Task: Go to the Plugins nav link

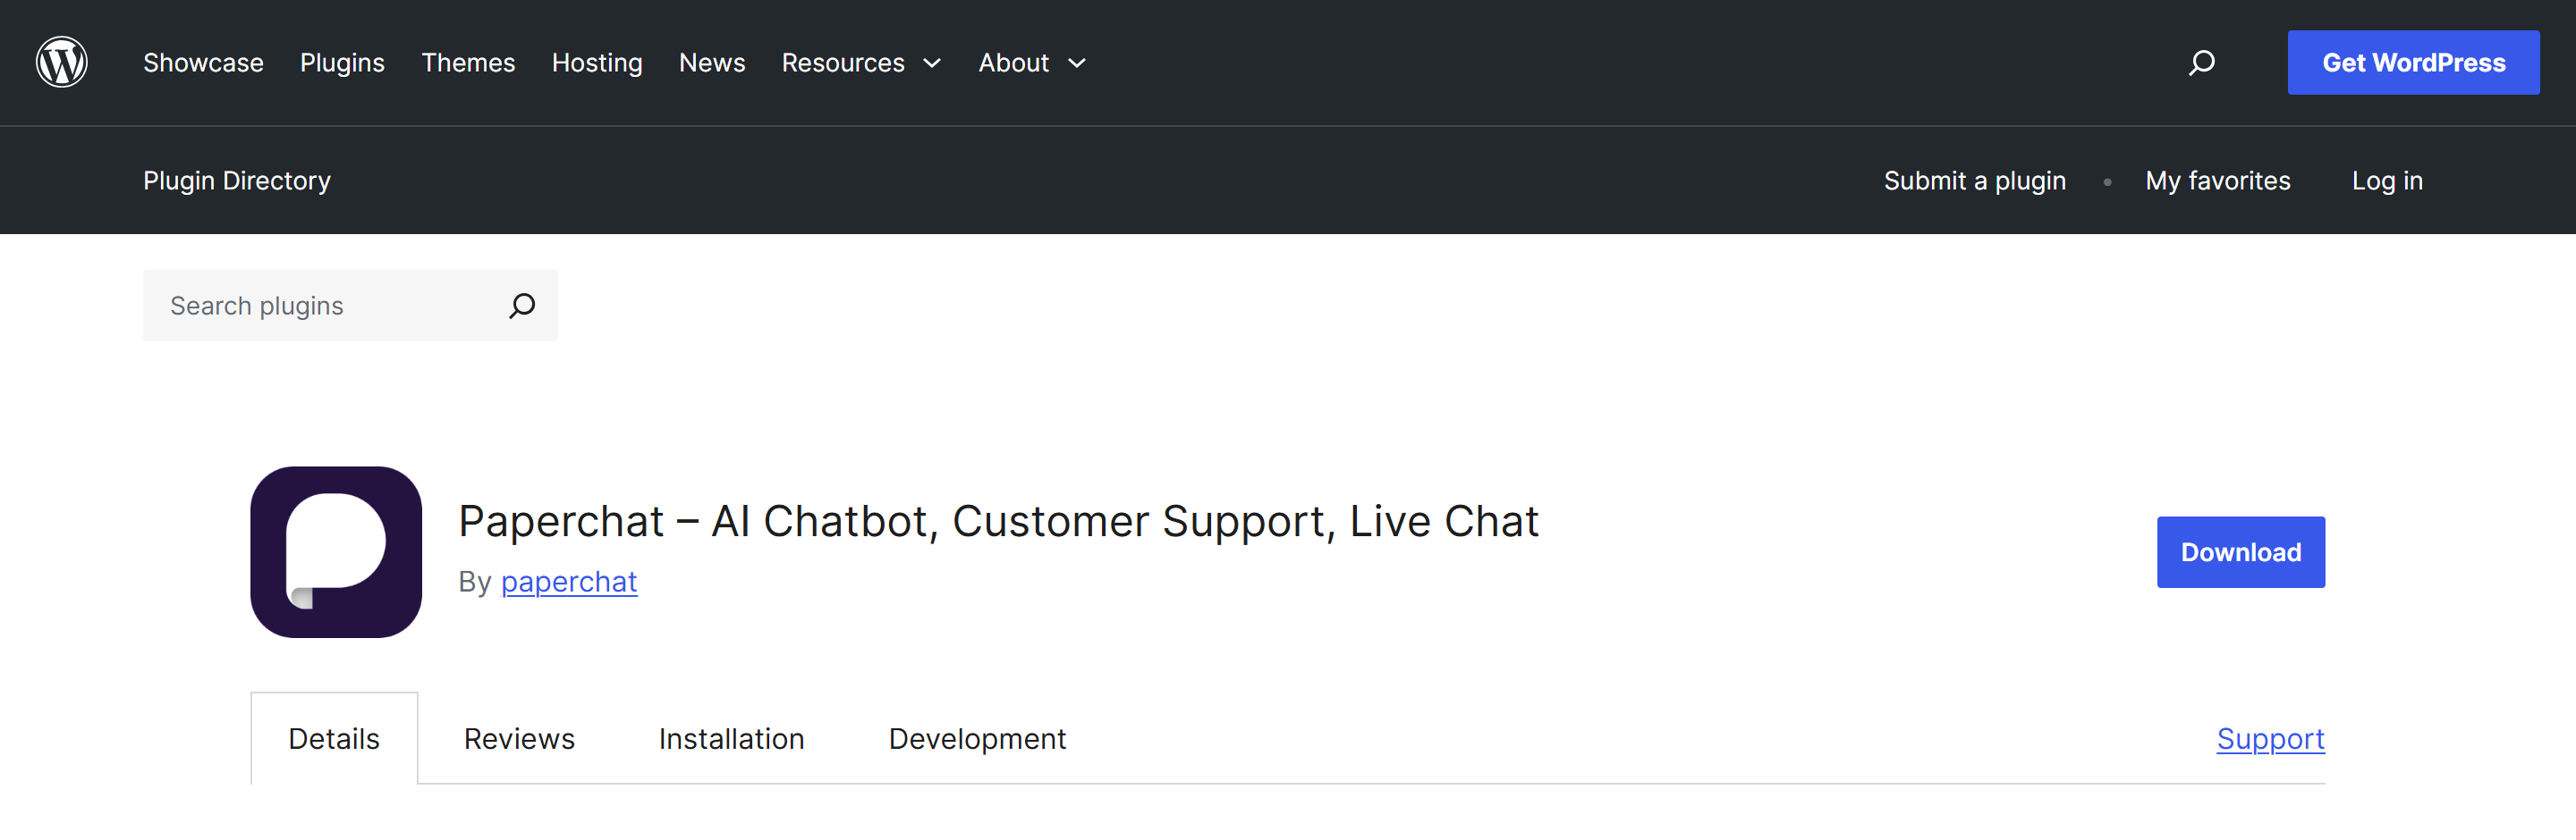Action: 342,63
